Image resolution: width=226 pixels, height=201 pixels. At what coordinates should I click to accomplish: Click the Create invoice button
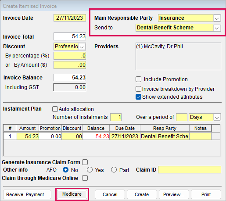(142, 194)
